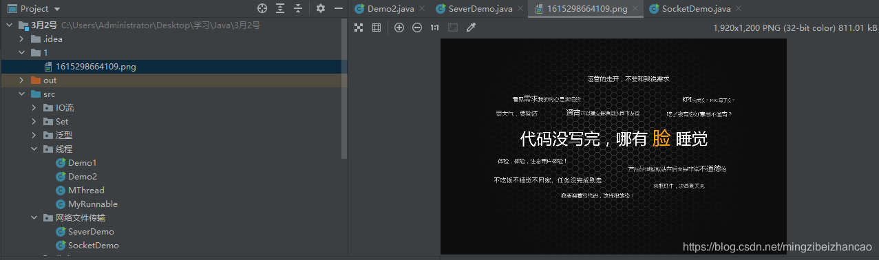
Task: Click the Fit Zoom to Window icon
Action: tap(452, 28)
